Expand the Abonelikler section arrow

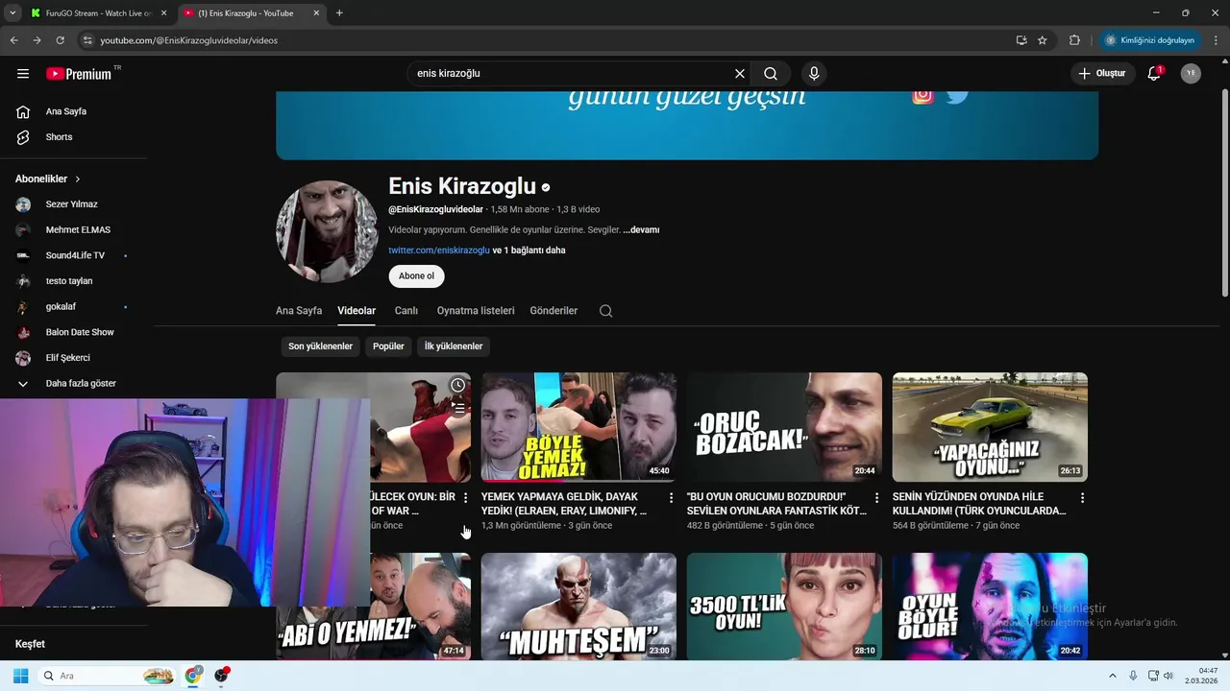click(x=78, y=179)
